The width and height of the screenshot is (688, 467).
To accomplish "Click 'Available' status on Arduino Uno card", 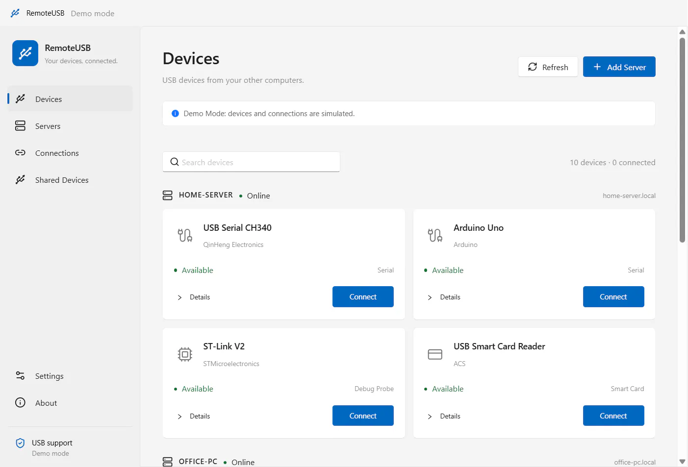I will point(448,270).
